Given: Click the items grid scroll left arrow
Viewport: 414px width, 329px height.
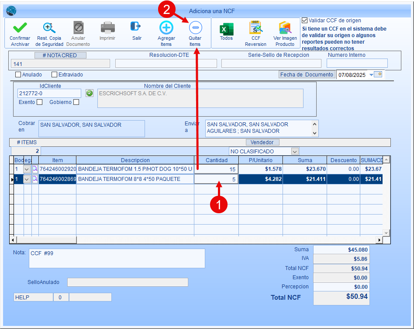Looking at the screenshot, I should (13, 240).
